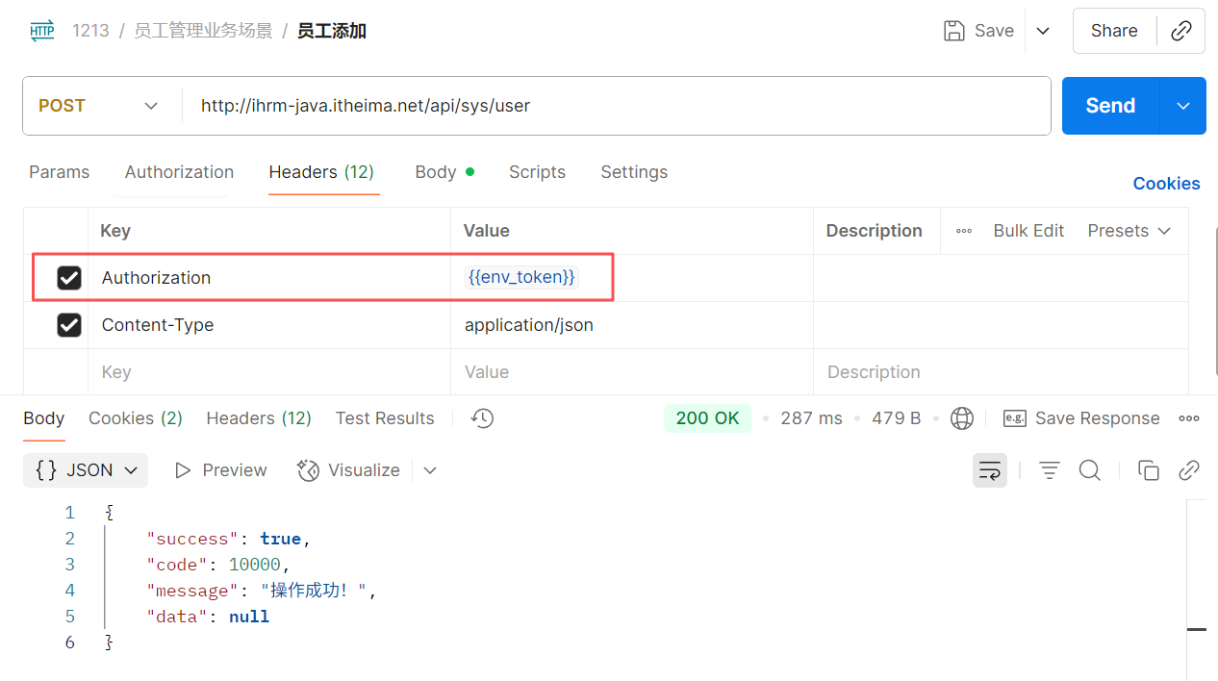Image resolution: width=1218 pixels, height=681 pixels.
Task: Open the Test Results tab
Action: pyautogui.click(x=385, y=418)
